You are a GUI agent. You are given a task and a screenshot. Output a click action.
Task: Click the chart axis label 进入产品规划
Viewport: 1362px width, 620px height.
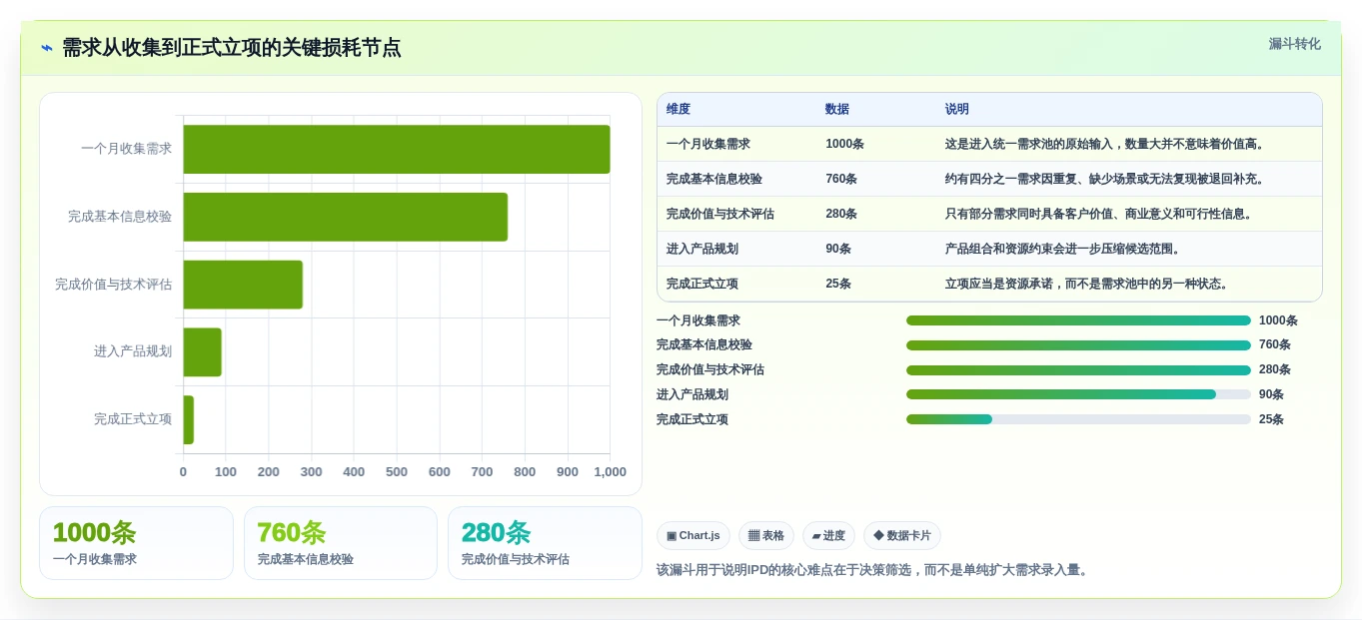tap(133, 351)
